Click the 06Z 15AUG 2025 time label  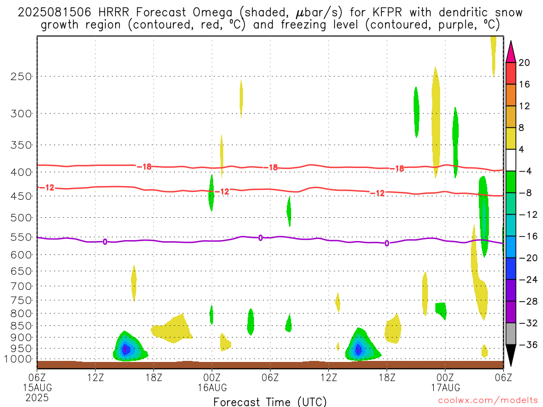tap(37, 387)
